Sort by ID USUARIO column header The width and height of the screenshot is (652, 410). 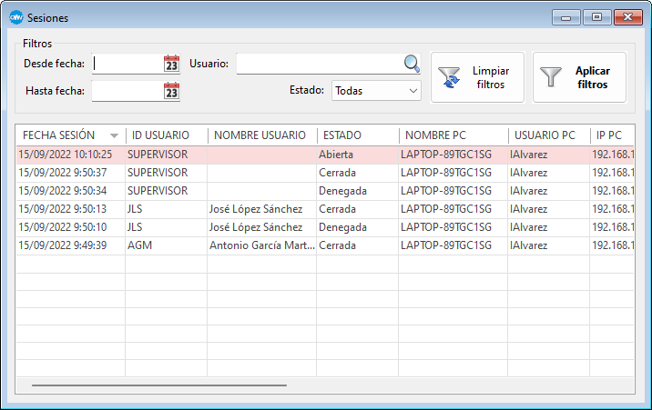coord(166,135)
